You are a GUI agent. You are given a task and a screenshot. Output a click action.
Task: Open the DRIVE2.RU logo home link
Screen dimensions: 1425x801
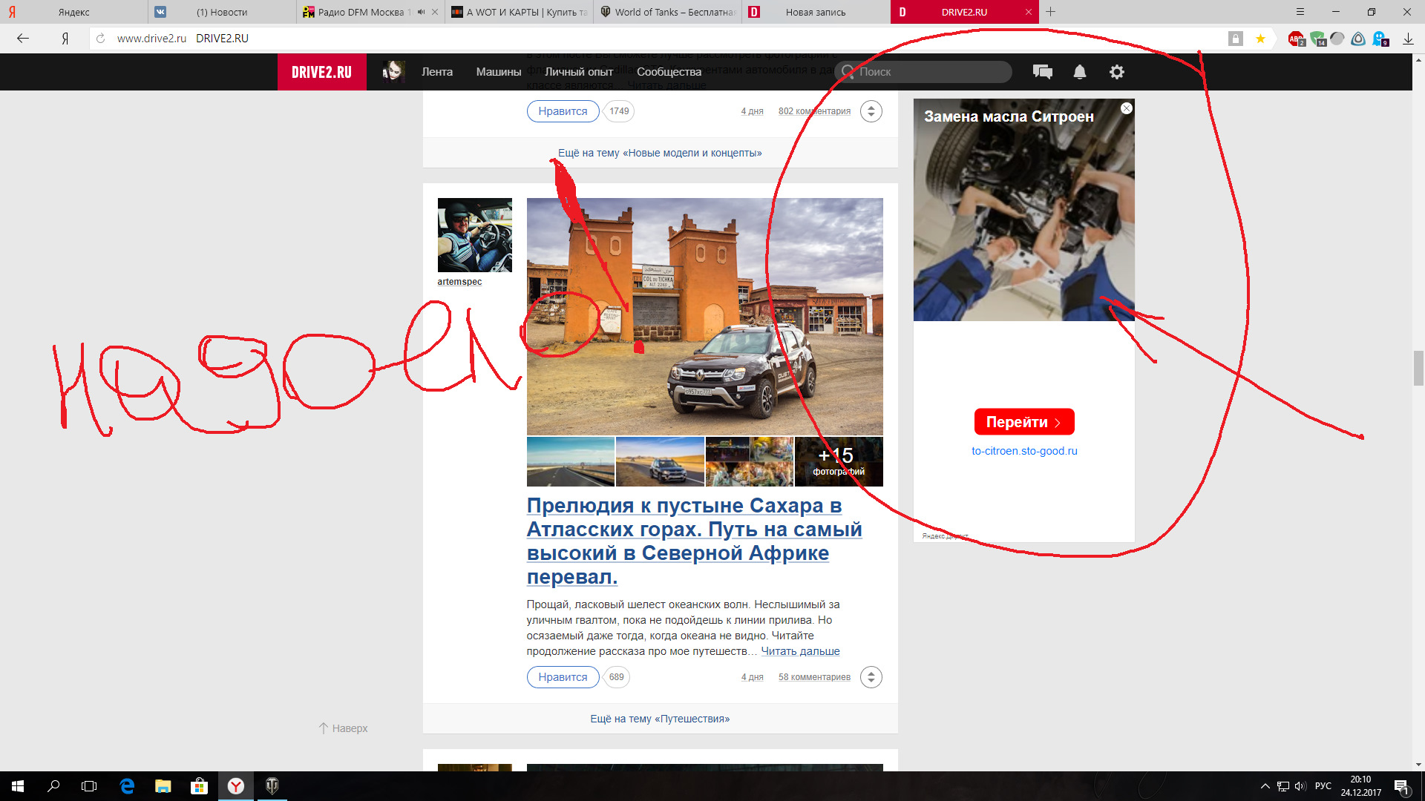321,72
